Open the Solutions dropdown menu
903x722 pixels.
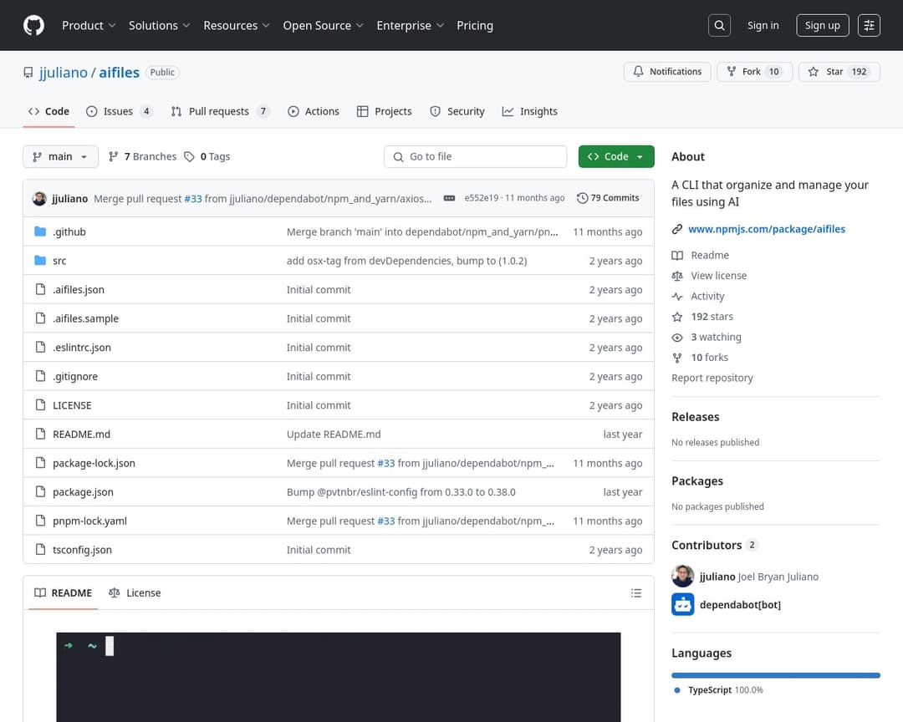coord(159,25)
